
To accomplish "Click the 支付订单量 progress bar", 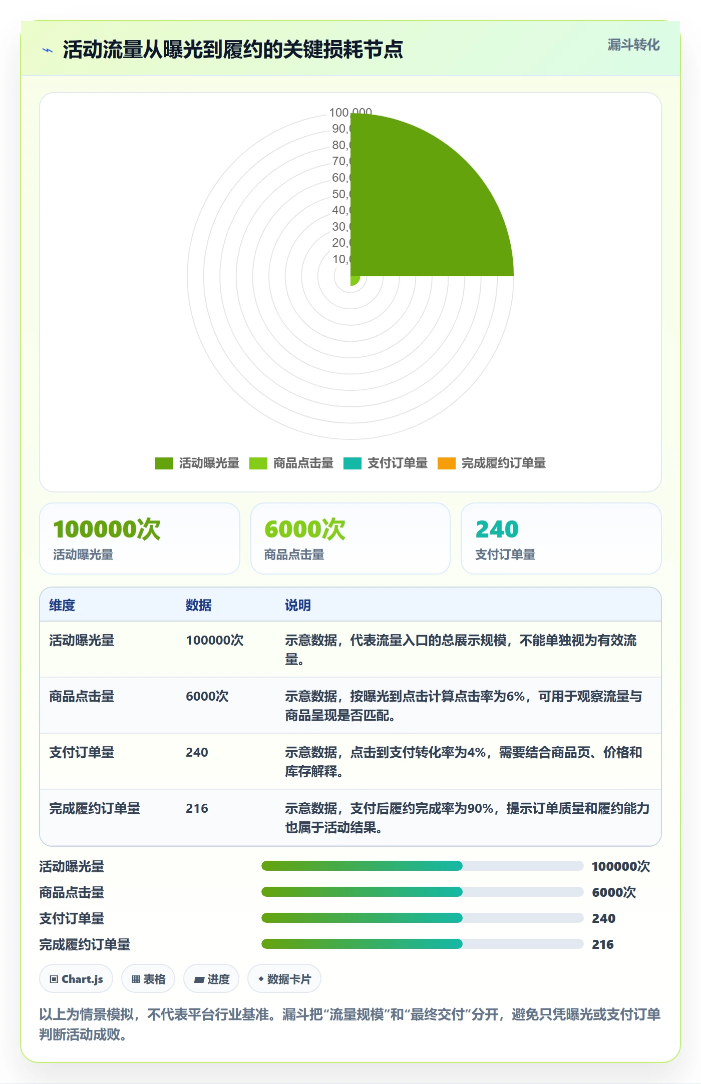I will coord(423,918).
